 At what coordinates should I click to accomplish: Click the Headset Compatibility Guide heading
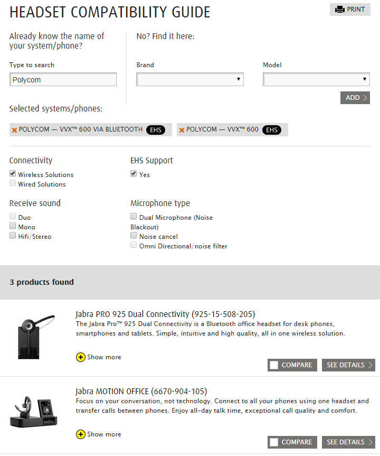(110, 12)
